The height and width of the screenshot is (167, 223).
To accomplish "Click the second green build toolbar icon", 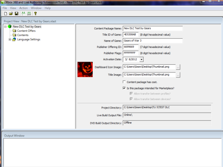I will click(29, 14).
